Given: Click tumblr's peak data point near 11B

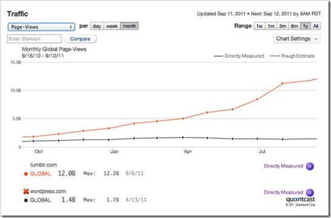Looking at the screenshot, I should pyautogui.click(x=283, y=84).
